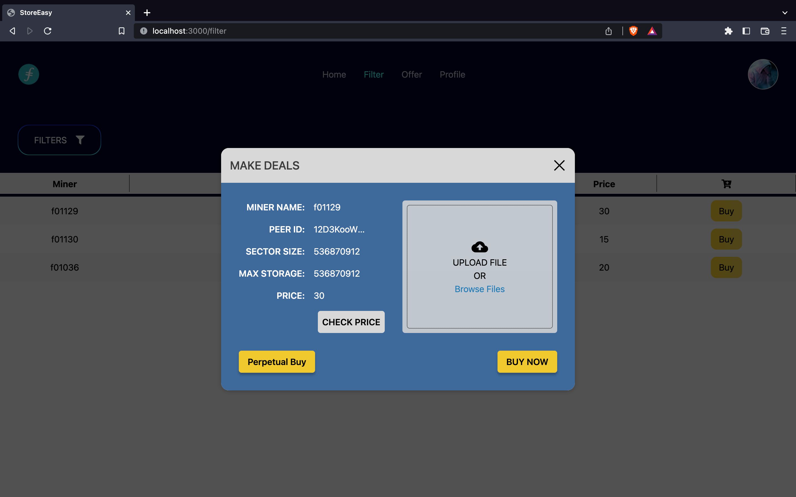Click the file upload drop zone
Screen dimensions: 796x497
point(480,266)
